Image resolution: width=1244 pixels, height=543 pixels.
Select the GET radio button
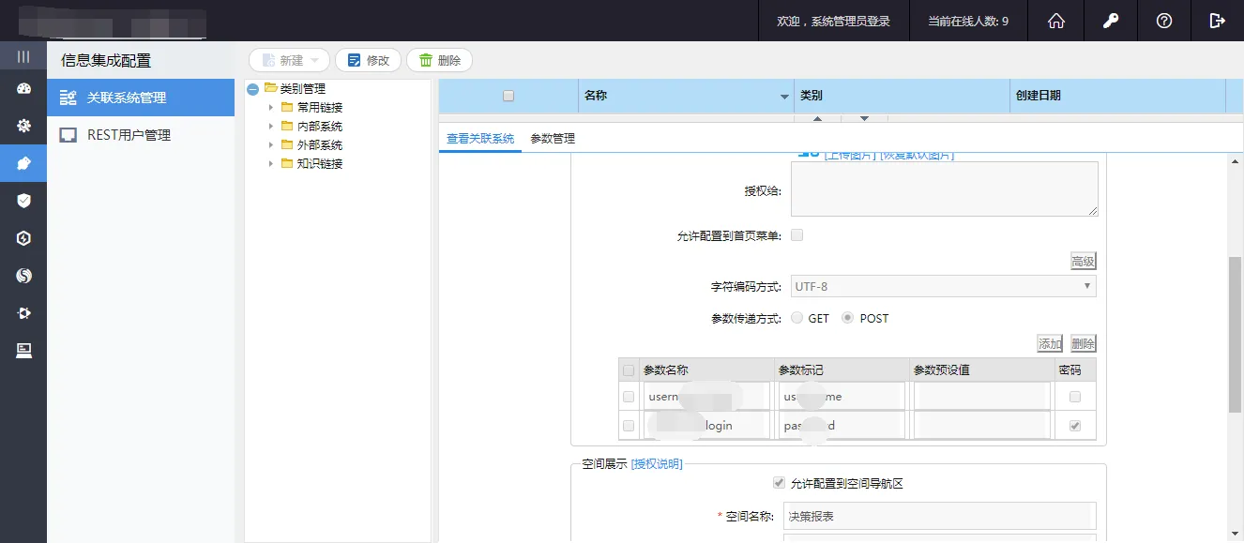tap(797, 318)
